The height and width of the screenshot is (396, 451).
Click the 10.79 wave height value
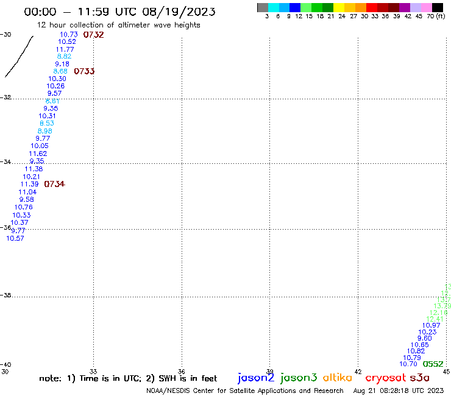click(412, 358)
